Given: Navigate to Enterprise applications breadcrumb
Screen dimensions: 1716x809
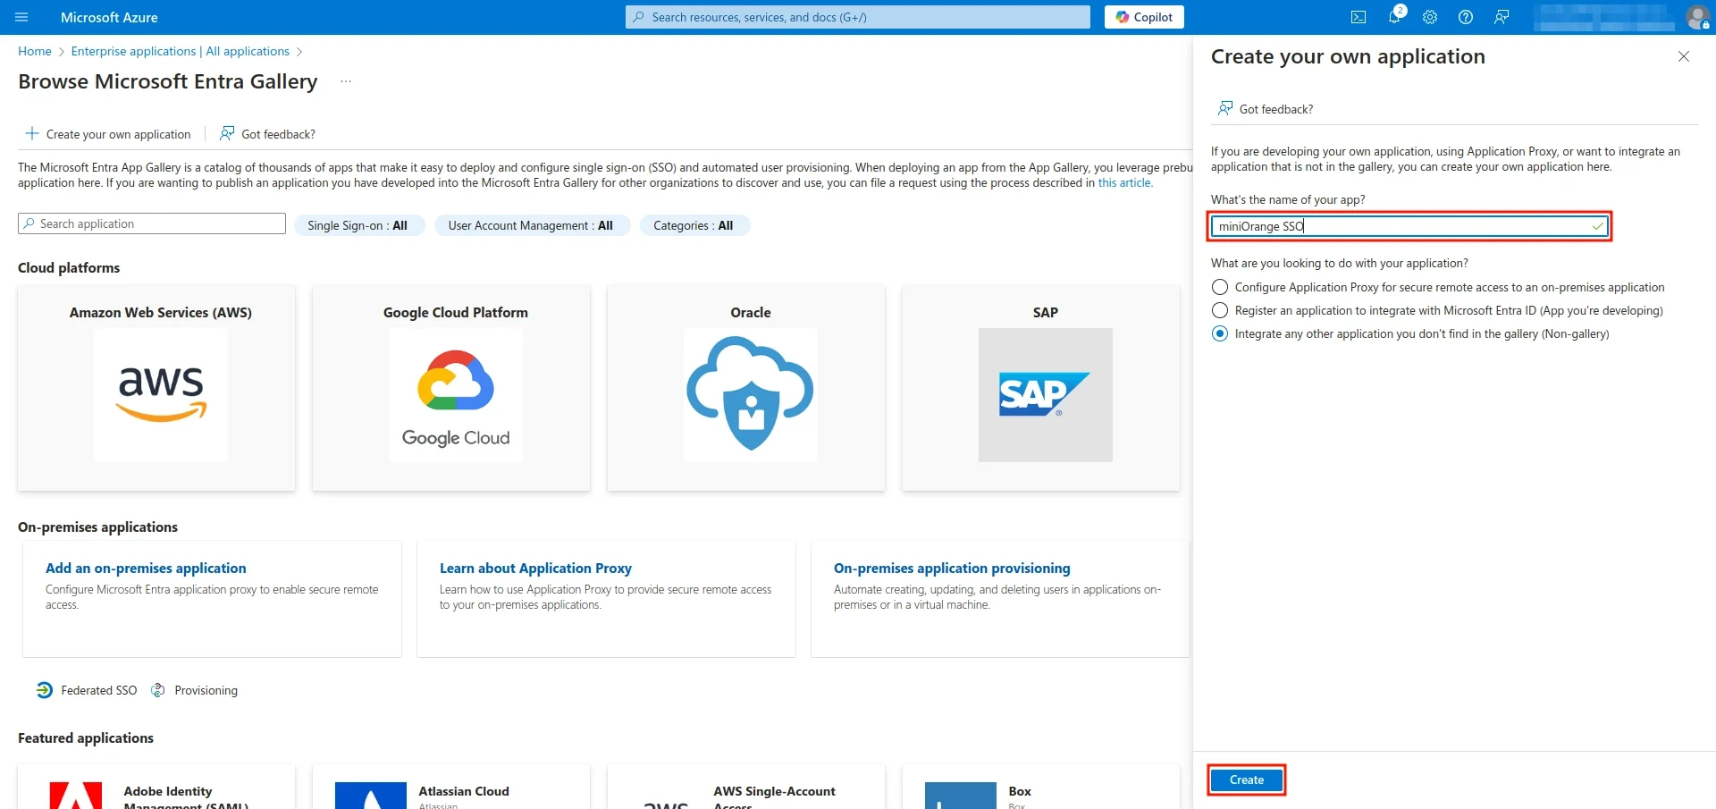Looking at the screenshot, I should (180, 51).
